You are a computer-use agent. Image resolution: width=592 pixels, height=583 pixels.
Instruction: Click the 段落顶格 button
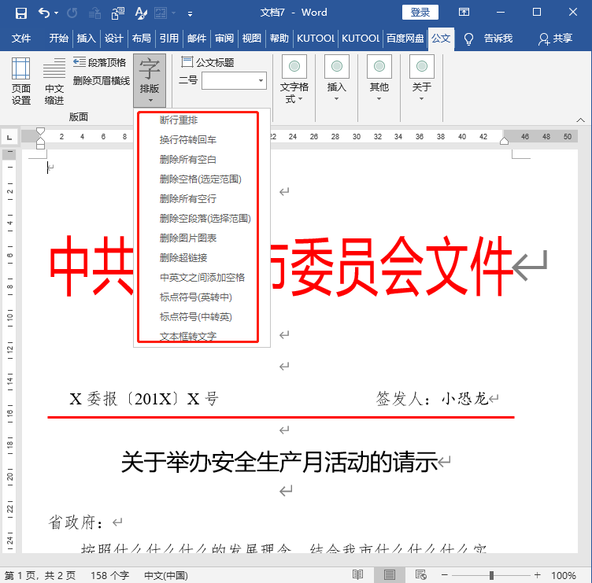click(100, 62)
